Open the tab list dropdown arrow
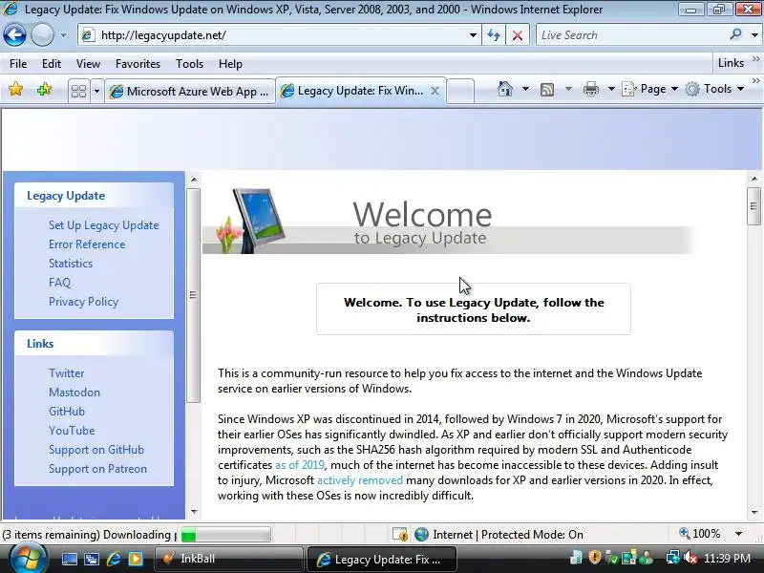Image resolution: width=764 pixels, height=573 pixels. tap(96, 91)
